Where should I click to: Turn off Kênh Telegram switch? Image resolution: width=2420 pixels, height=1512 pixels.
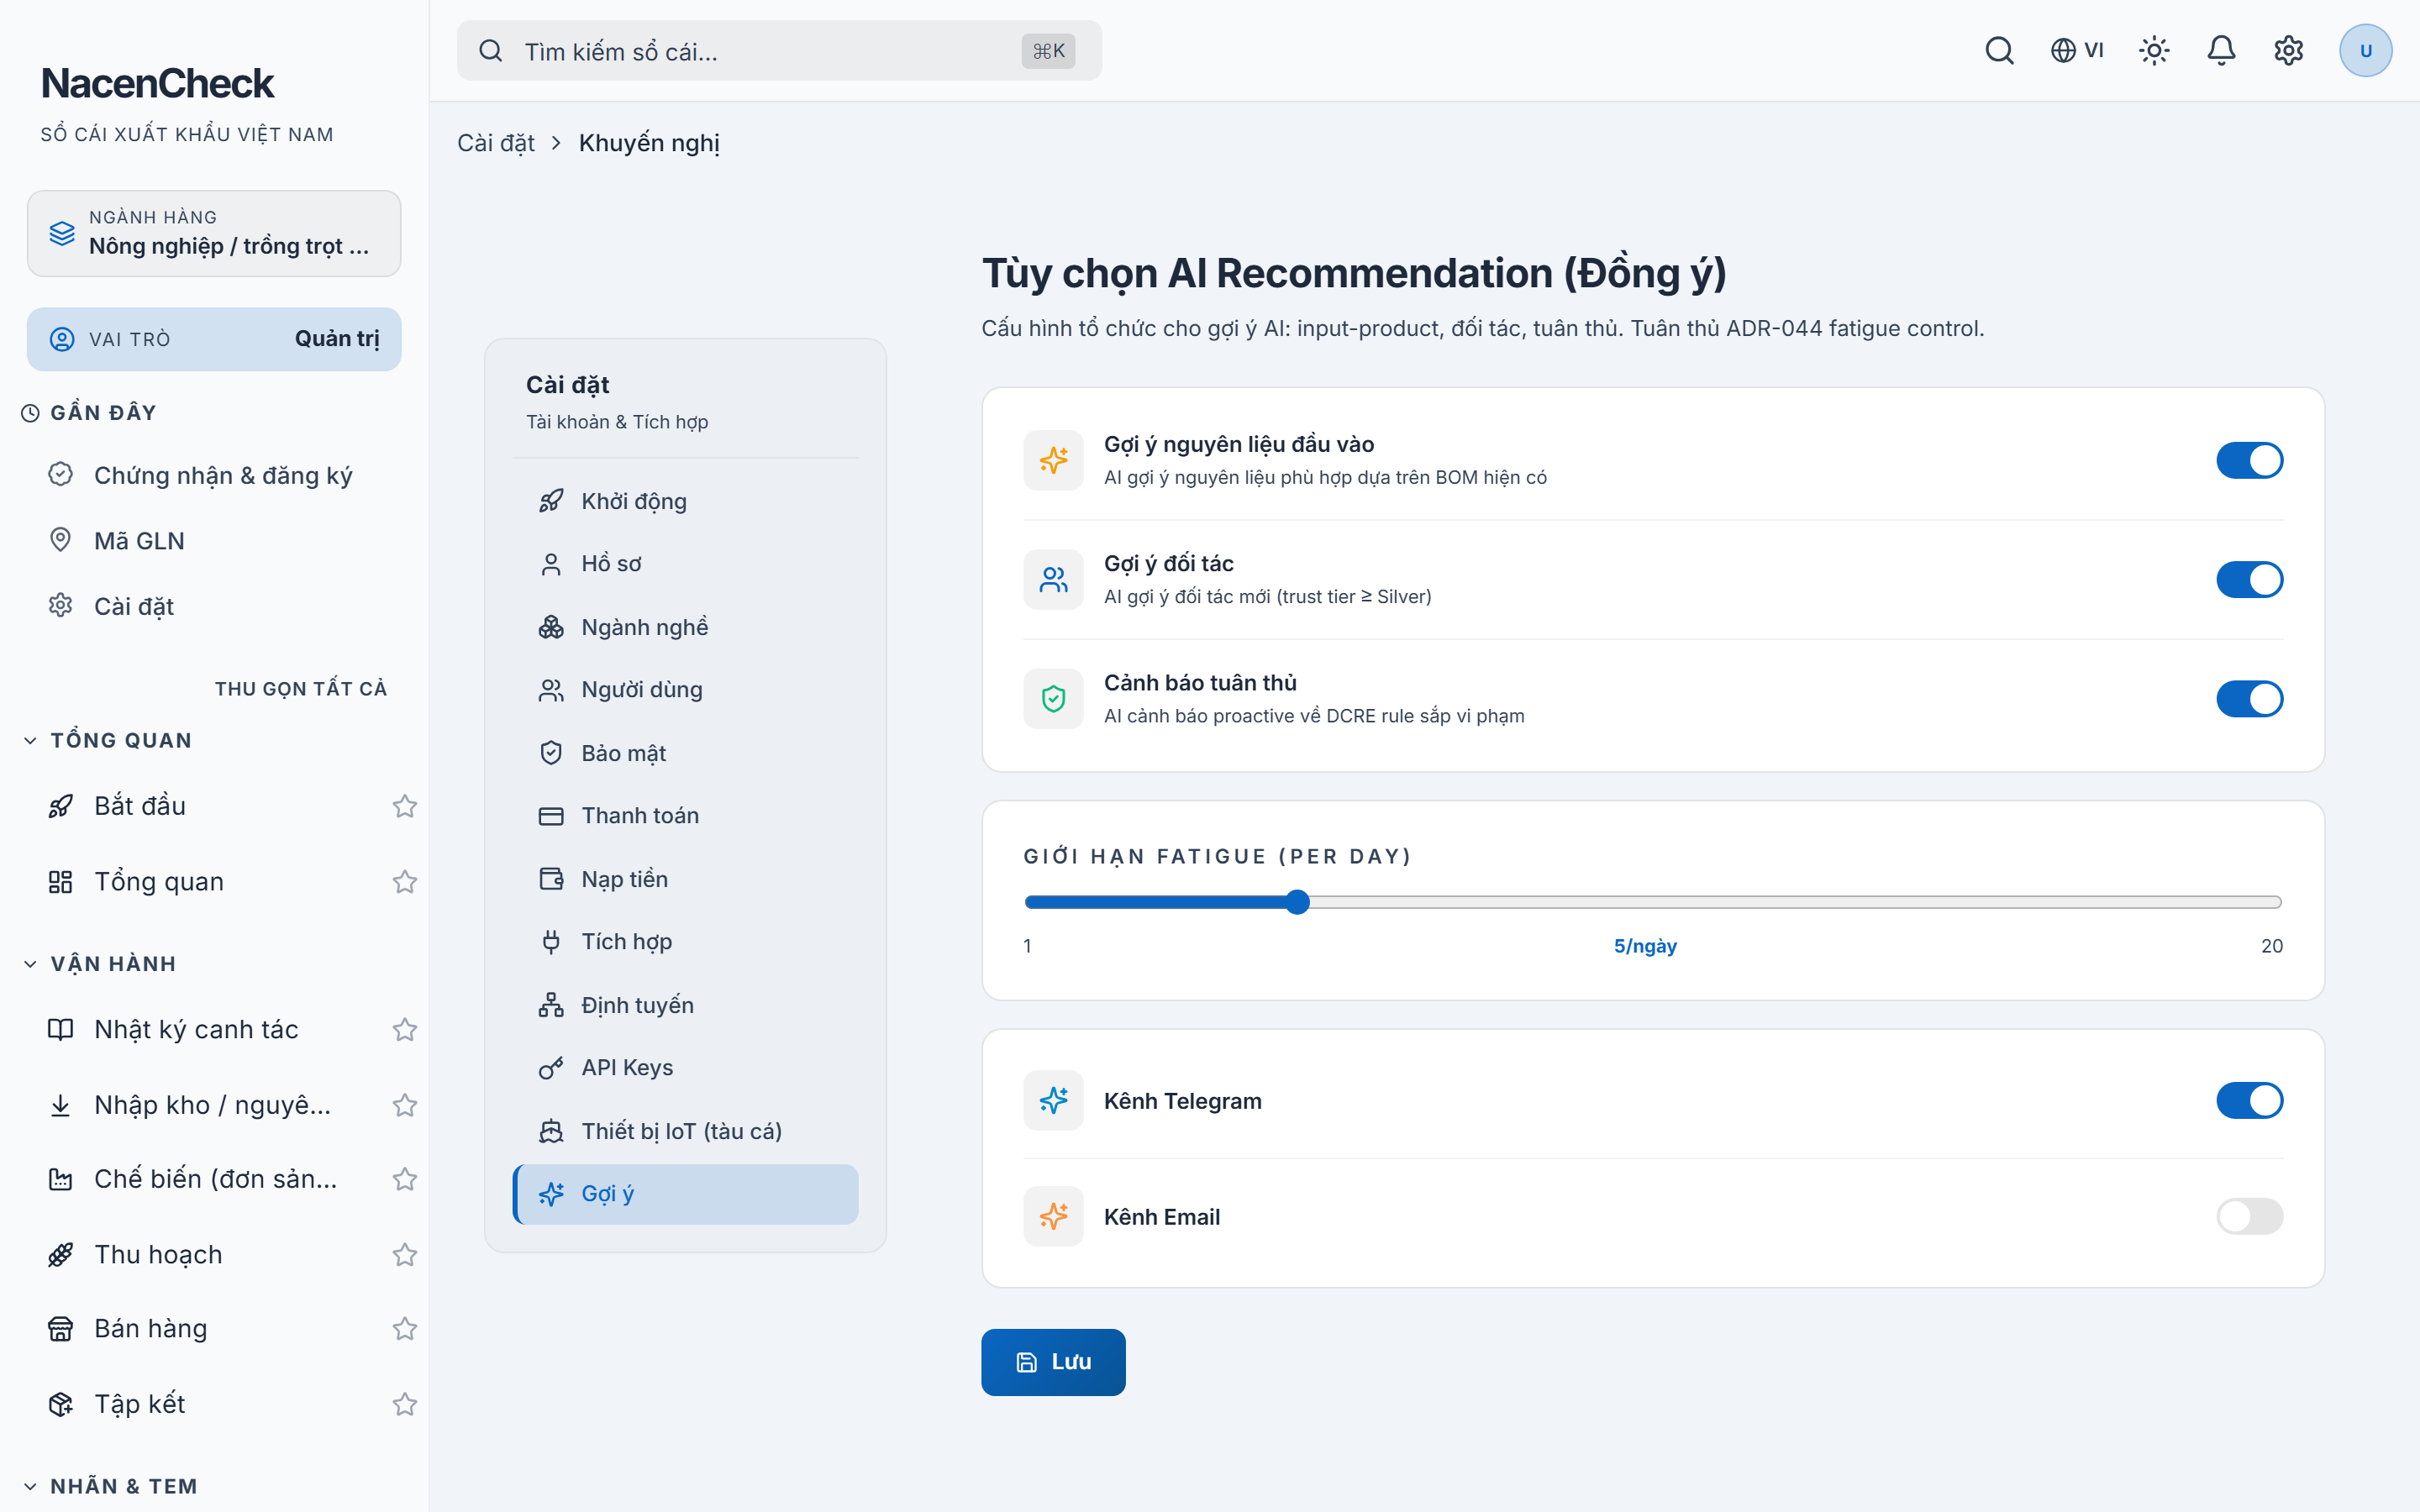(x=2249, y=1100)
